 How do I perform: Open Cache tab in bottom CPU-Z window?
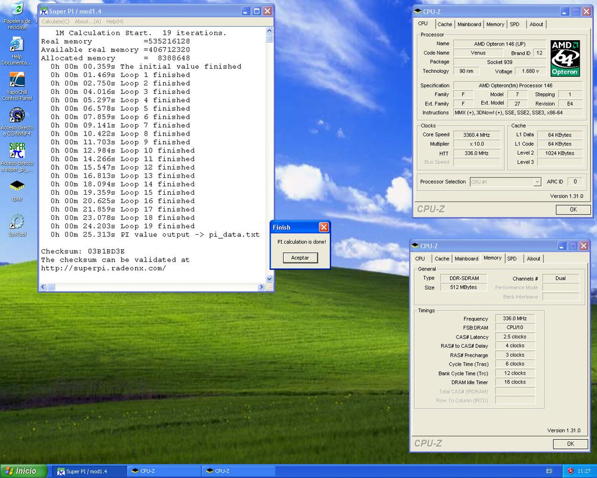point(442,259)
